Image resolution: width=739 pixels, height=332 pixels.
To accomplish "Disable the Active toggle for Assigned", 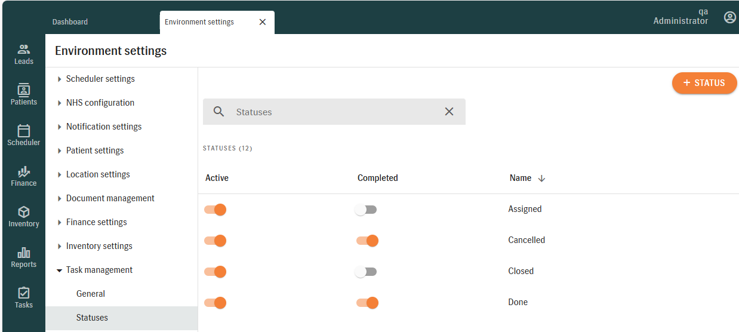I will point(215,210).
